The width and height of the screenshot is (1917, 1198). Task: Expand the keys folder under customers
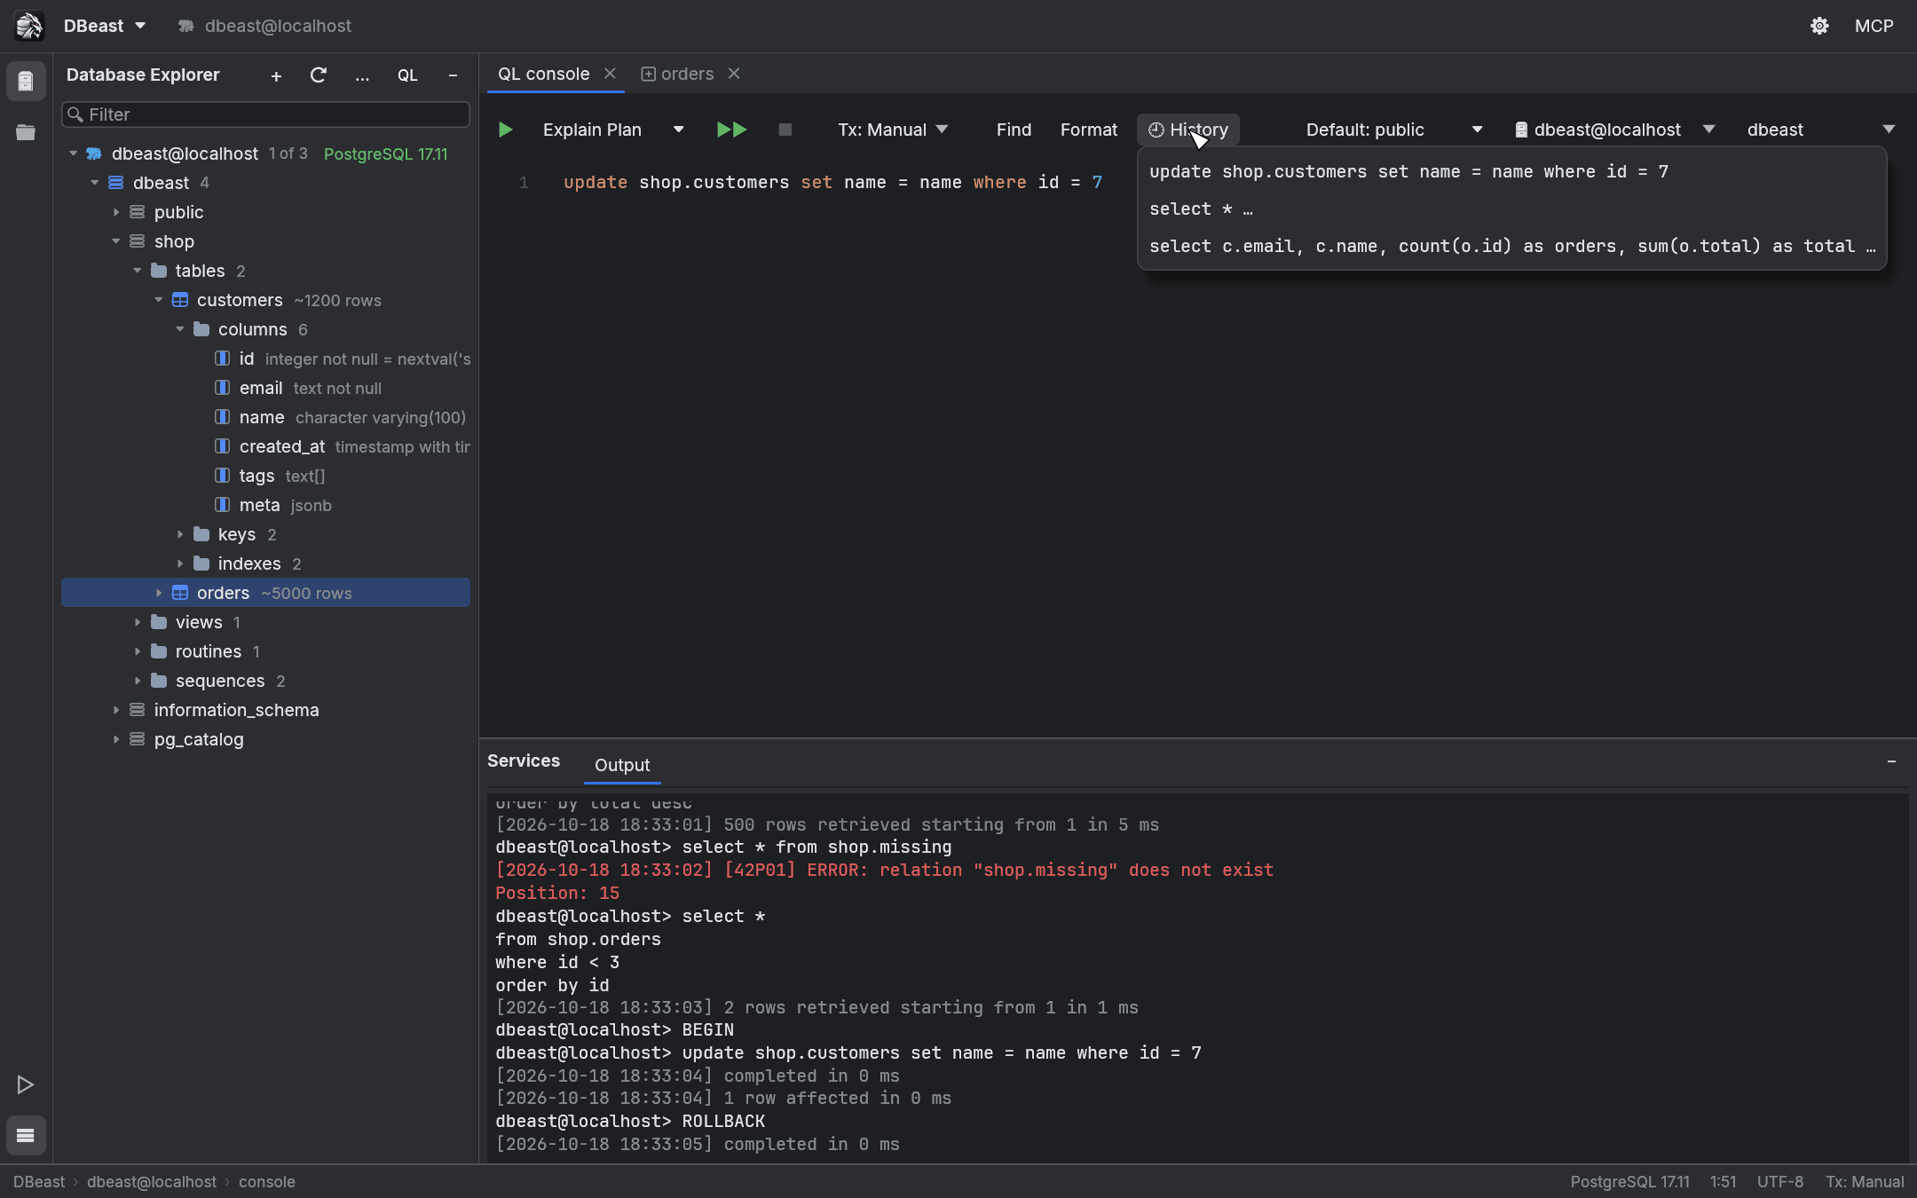(x=180, y=534)
